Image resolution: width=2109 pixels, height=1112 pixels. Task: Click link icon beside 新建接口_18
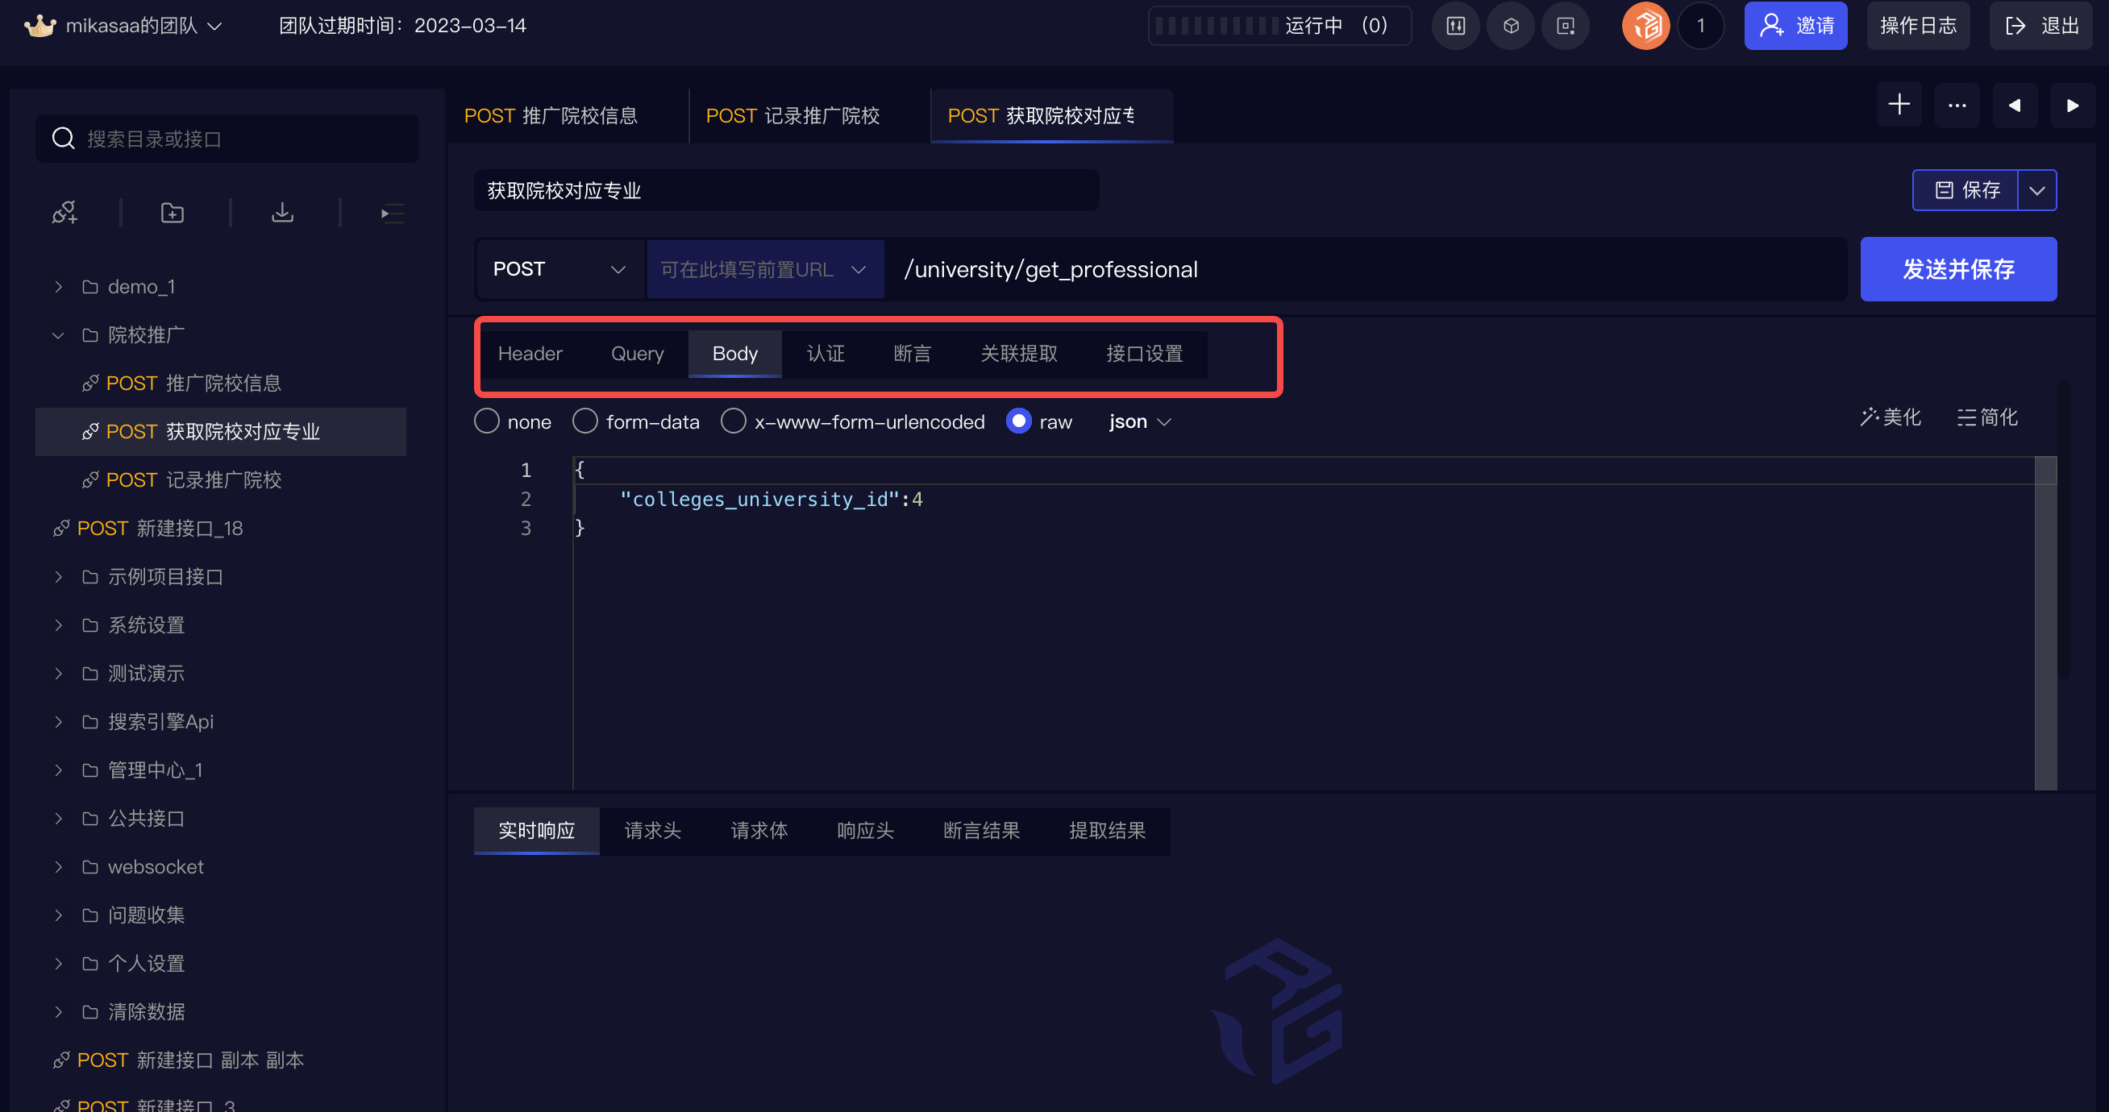coord(61,528)
